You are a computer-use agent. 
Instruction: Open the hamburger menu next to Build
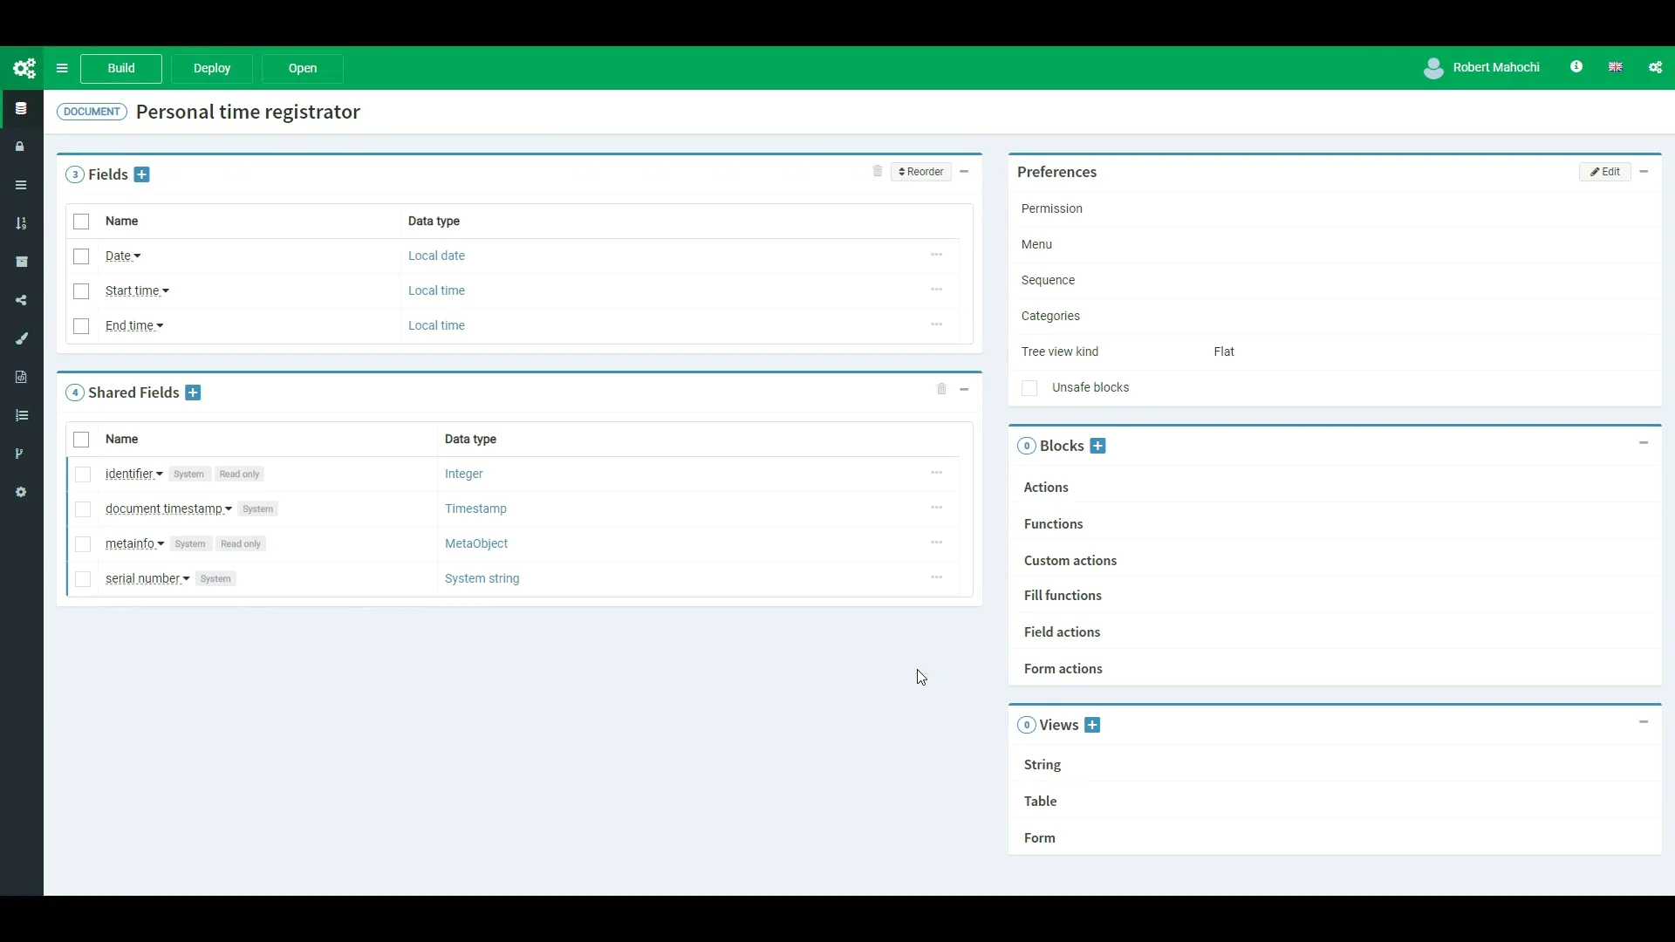pyautogui.click(x=60, y=68)
